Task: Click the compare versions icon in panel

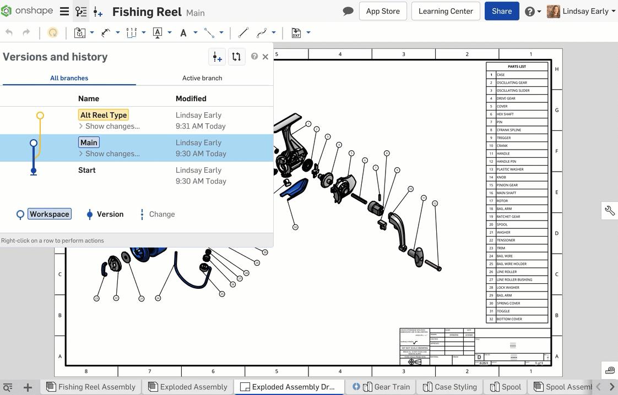Action: tap(236, 57)
